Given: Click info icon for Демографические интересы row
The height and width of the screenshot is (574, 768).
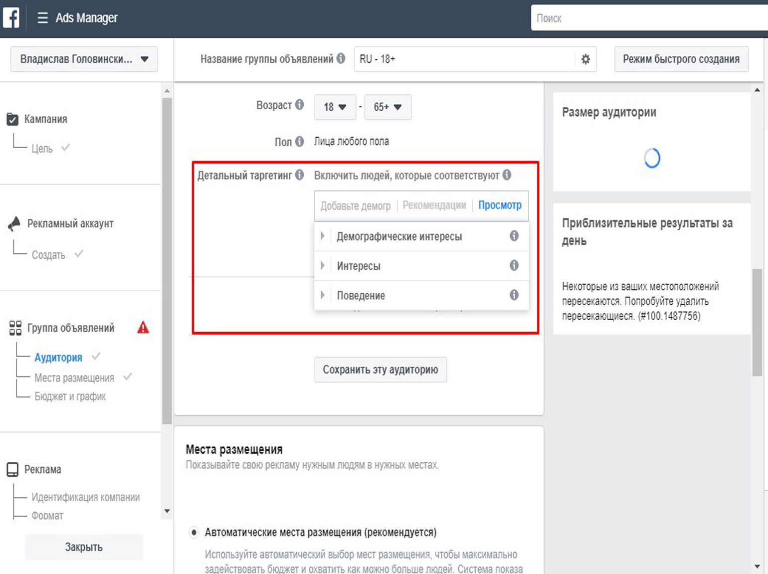Looking at the screenshot, I should tap(514, 236).
